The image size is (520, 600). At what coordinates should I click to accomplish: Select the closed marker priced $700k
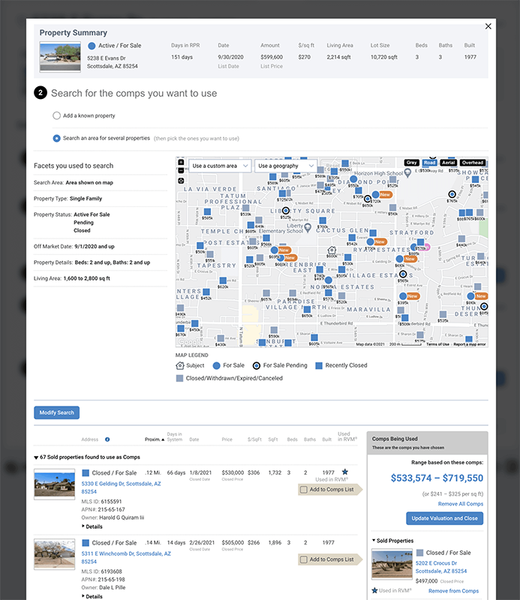pos(323,220)
